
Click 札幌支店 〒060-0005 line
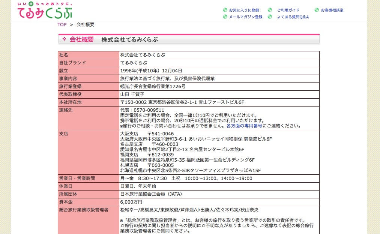pyautogui.click(x=147, y=165)
